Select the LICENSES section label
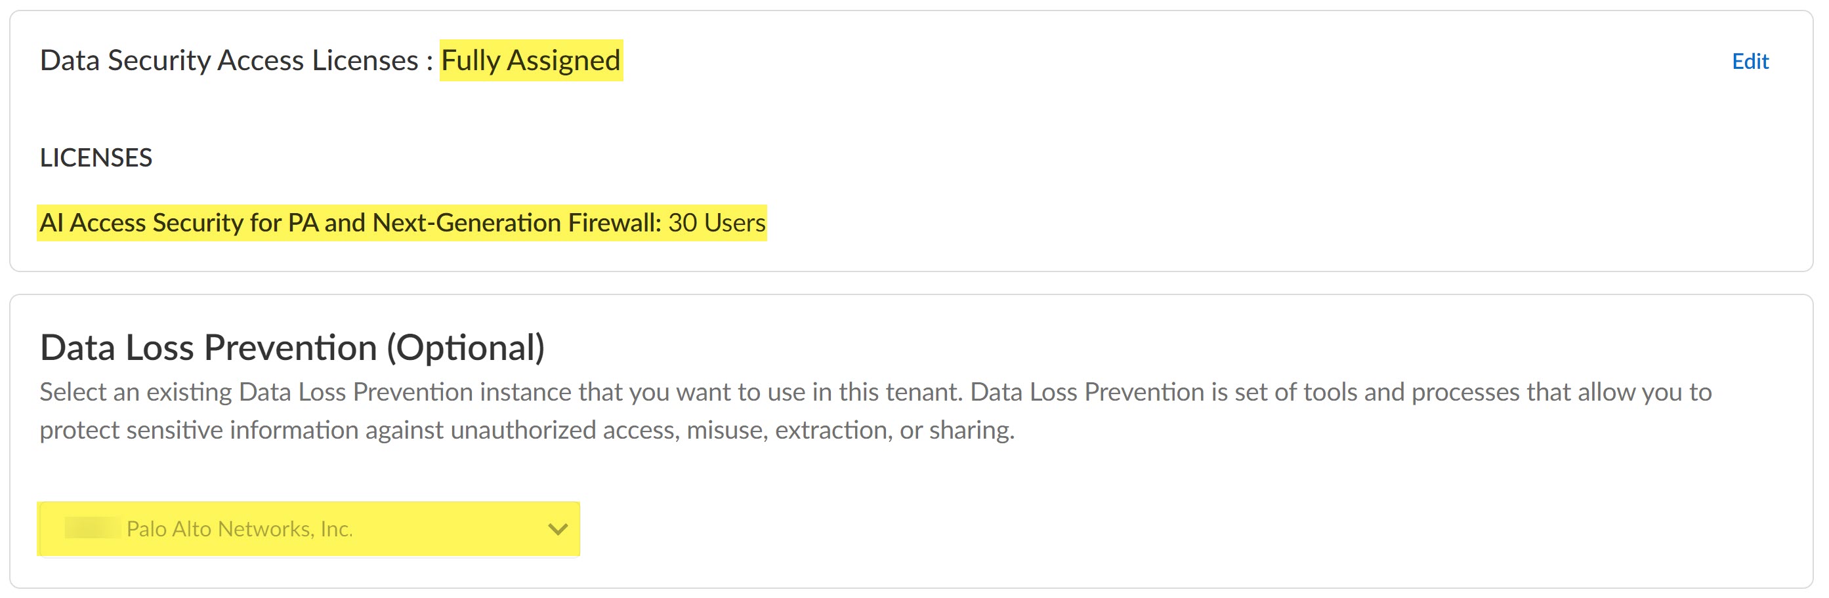 click(x=96, y=157)
